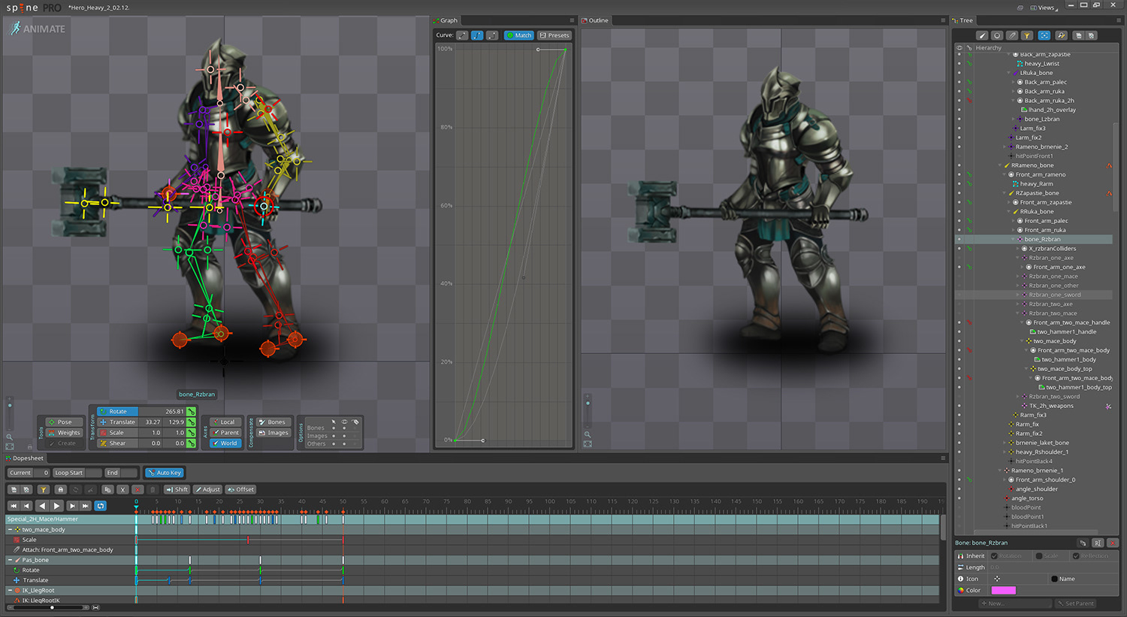The image size is (1127, 617).
Task: Collapse the RRameno_bone tree node
Action: click(x=999, y=165)
